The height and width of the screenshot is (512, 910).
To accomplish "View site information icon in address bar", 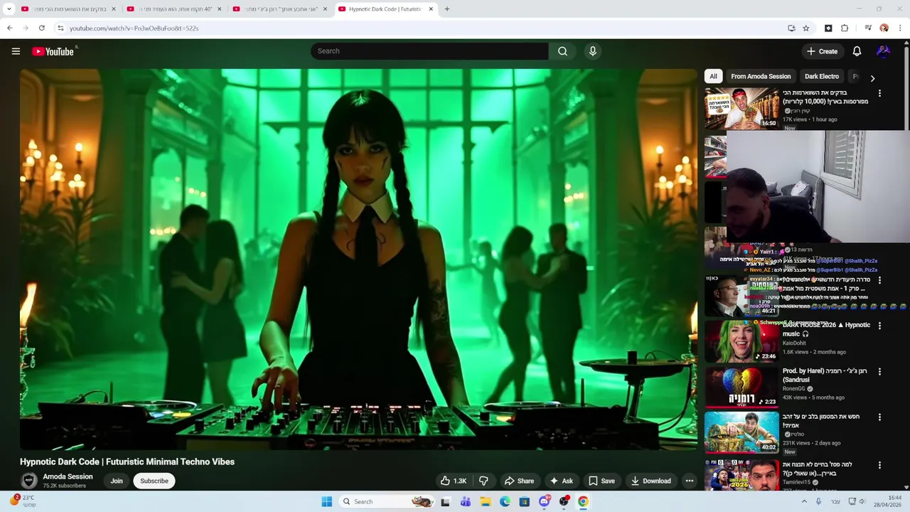I will pyautogui.click(x=60, y=28).
